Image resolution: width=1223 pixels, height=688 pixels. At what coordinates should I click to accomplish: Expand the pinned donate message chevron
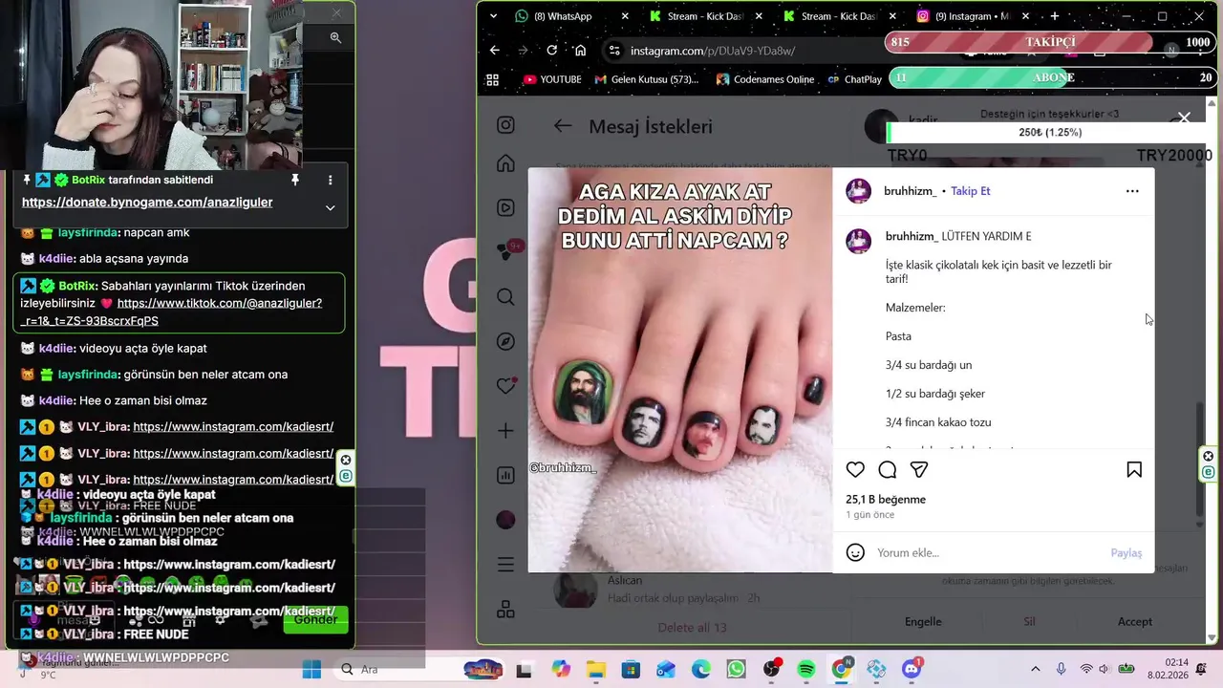[x=331, y=207]
